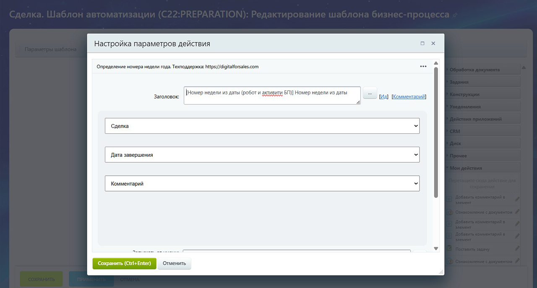This screenshot has height=288, width=537.
Task: Open the Комментарий dropdown list
Action: [x=262, y=184]
